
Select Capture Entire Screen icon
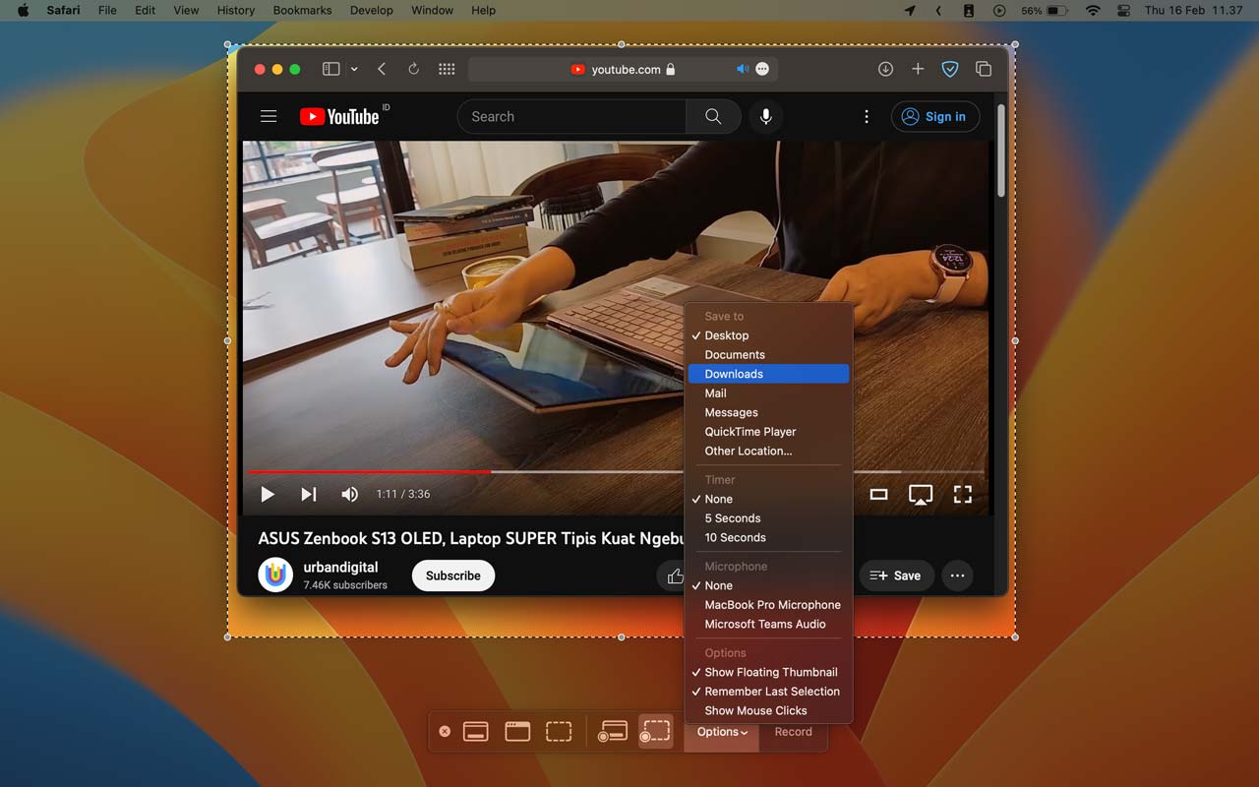(476, 732)
